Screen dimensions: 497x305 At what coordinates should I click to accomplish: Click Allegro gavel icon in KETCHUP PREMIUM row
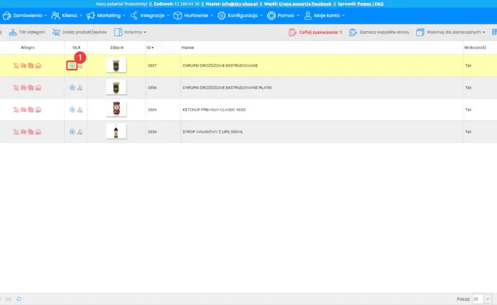tap(16, 110)
